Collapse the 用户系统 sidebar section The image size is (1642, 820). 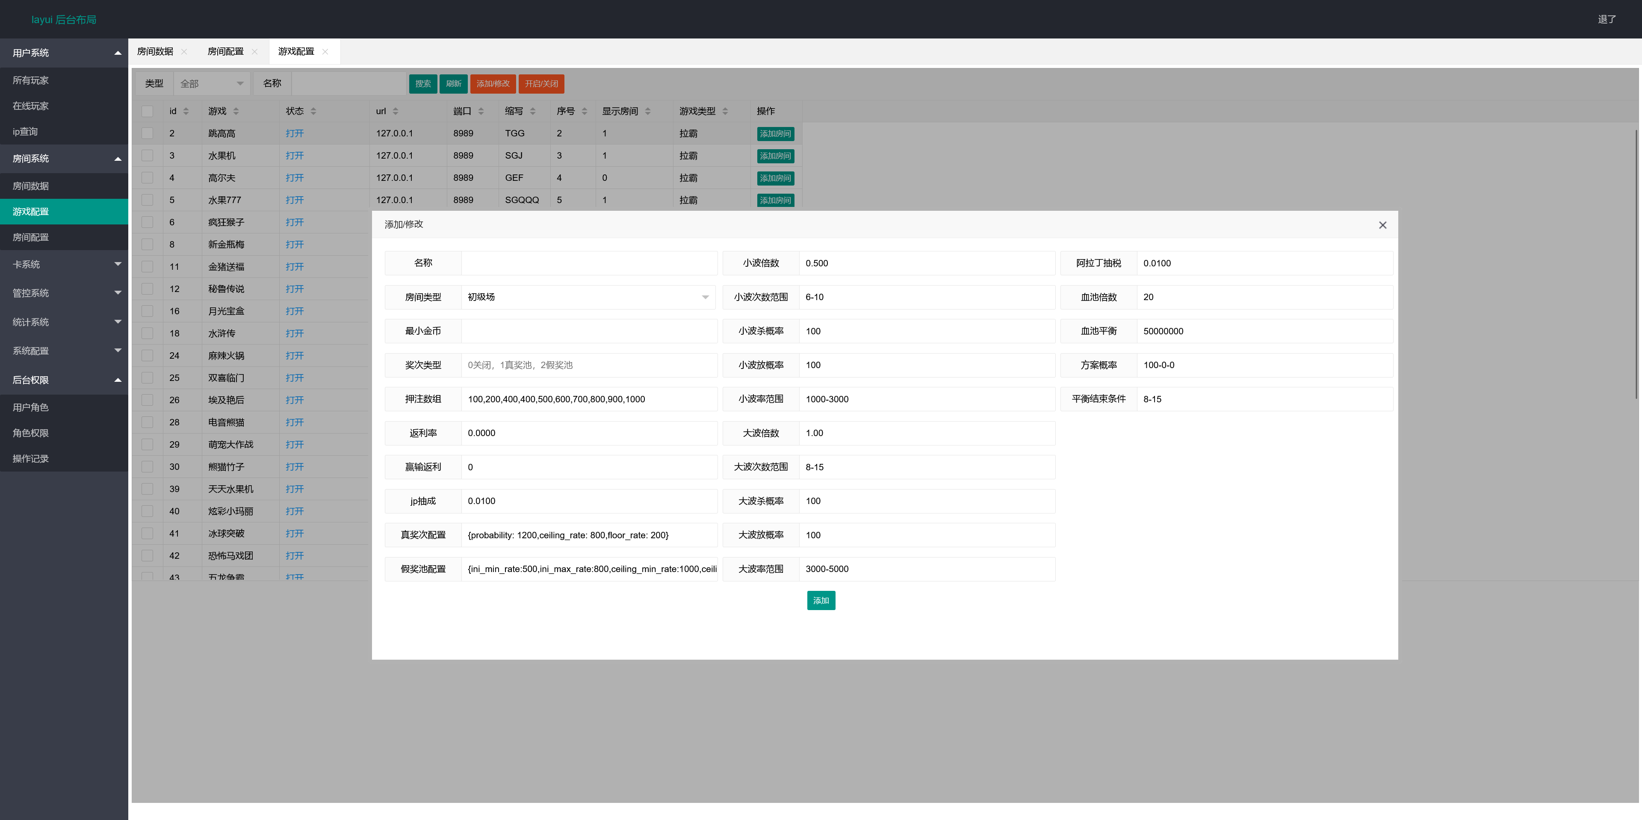[64, 53]
